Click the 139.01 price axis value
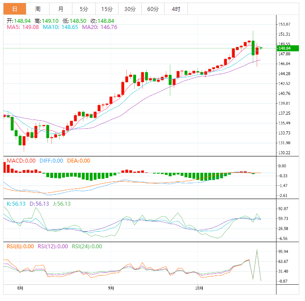 tap(284, 103)
